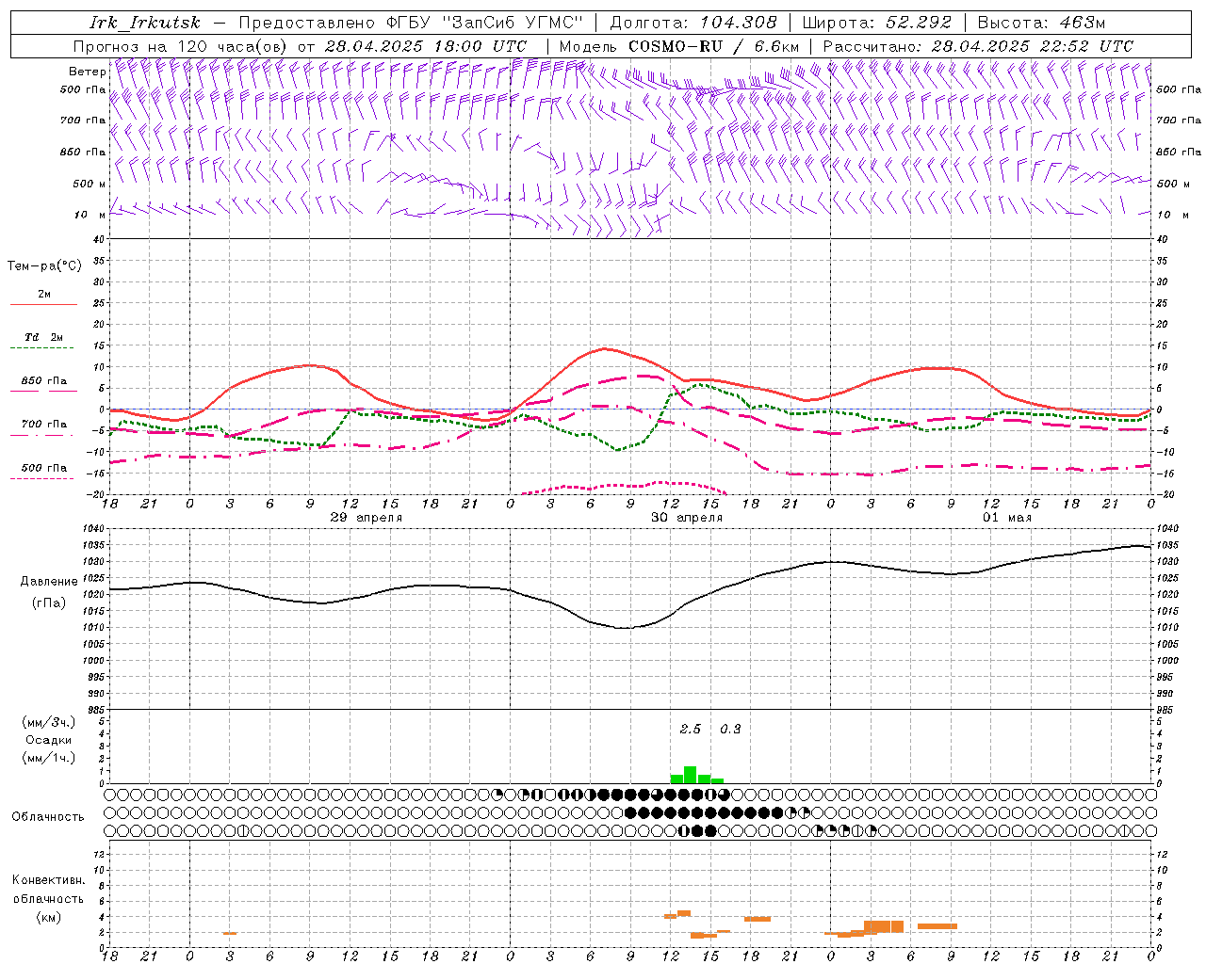Select the 29 апреля date label
The height and width of the screenshot is (964, 1206).
coord(367,517)
